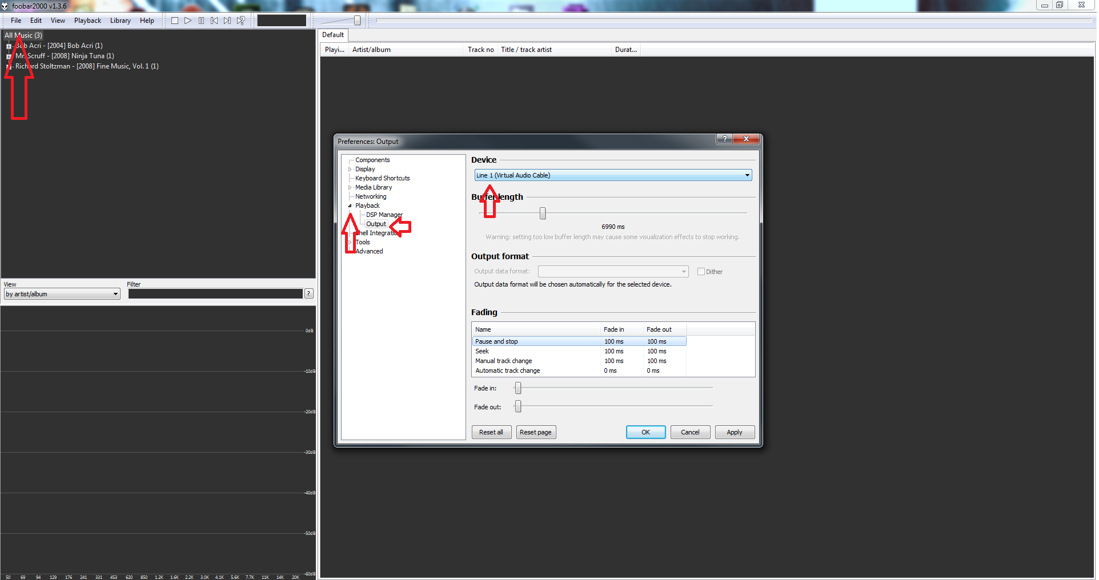Adjust the Buffer length slider handle
Image resolution: width=1099 pixels, height=580 pixels.
tap(543, 214)
